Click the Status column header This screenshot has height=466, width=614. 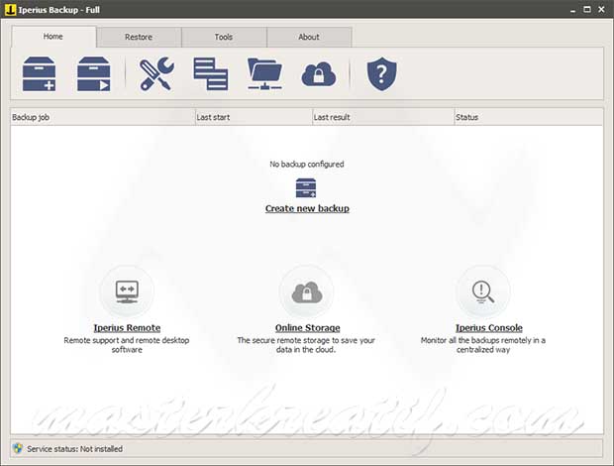(528, 117)
